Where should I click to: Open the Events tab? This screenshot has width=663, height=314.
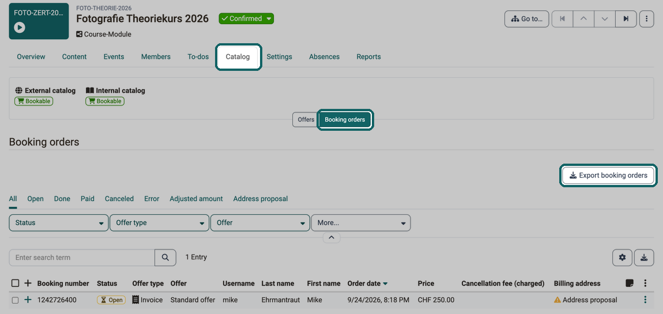tap(114, 56)
